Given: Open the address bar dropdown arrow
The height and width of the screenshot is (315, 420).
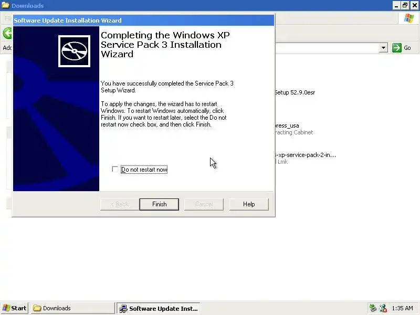Looking at the screenshot, I should click(384, 48).
